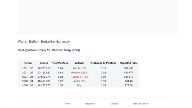Select the Add 9.55% activity entry
The image size is (192, 108).
[x=79, y=81]
